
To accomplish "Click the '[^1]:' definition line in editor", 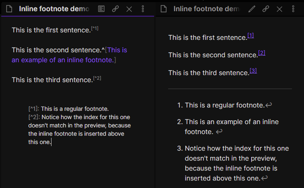I will (x=69, y=109).
